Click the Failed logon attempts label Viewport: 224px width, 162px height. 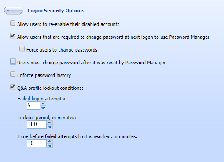[41, 99]
